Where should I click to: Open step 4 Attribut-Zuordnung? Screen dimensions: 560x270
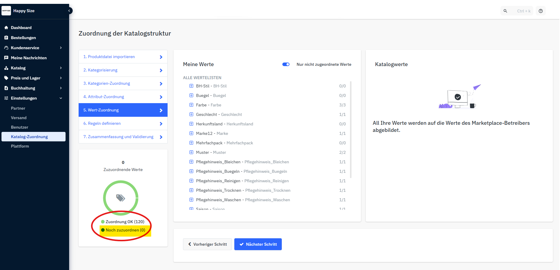click(x=123, y=97)
